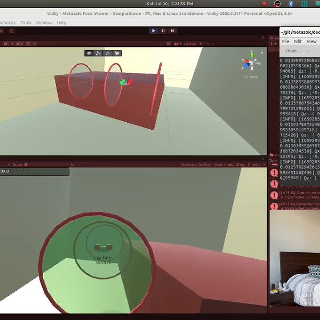Viewport: 320px width, 320px height.
Task: Open the Window menu
Action: tap(44, 22)
